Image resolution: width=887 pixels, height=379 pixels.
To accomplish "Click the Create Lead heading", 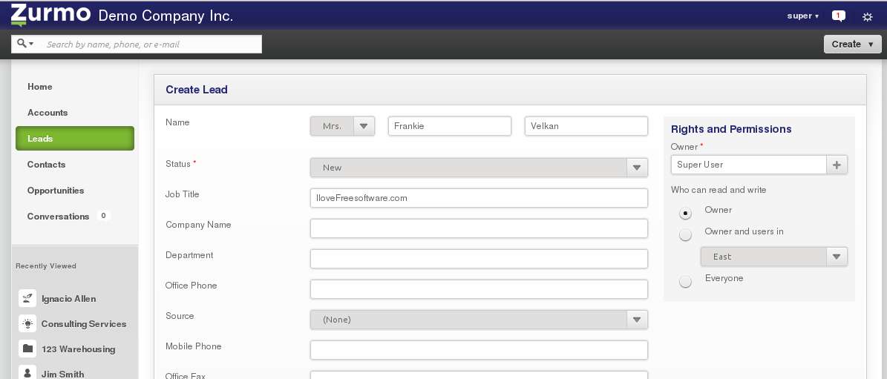I will click(196, 89).
